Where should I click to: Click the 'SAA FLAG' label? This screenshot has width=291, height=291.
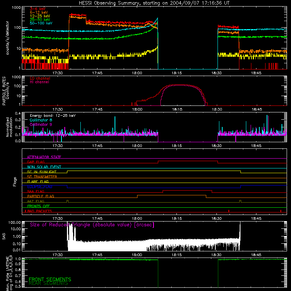pyautogui.click(x=36, y=191)
